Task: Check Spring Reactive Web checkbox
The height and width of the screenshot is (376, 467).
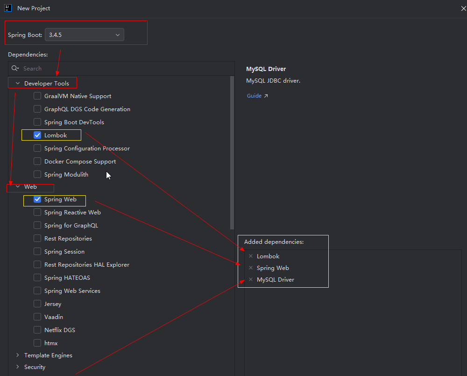Action: [37, 213]
